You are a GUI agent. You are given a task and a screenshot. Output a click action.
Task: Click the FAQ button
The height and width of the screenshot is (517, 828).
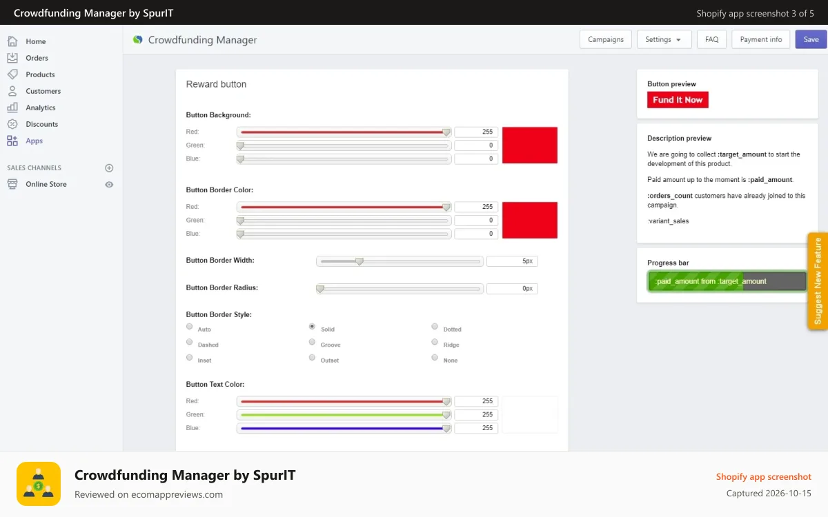712,39
